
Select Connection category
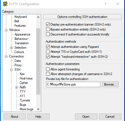click(16, 56)
